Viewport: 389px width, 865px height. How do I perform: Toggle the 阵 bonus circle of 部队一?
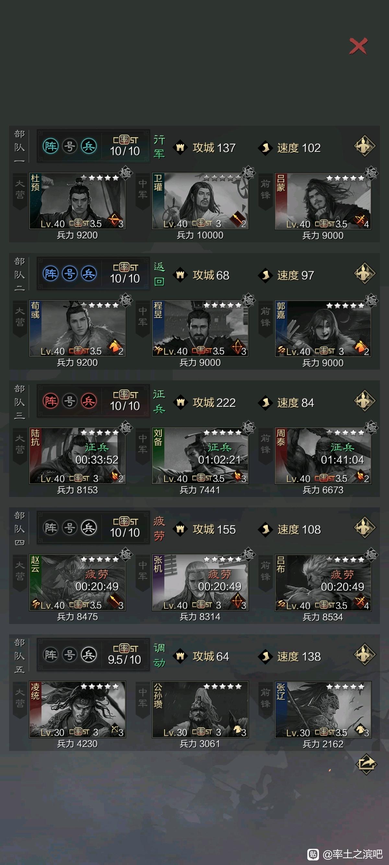pyautogui.click(x=51, y=146)
